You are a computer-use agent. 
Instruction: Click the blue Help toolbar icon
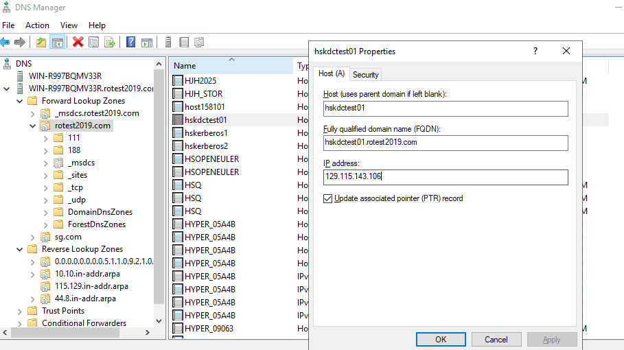point(130,42)
